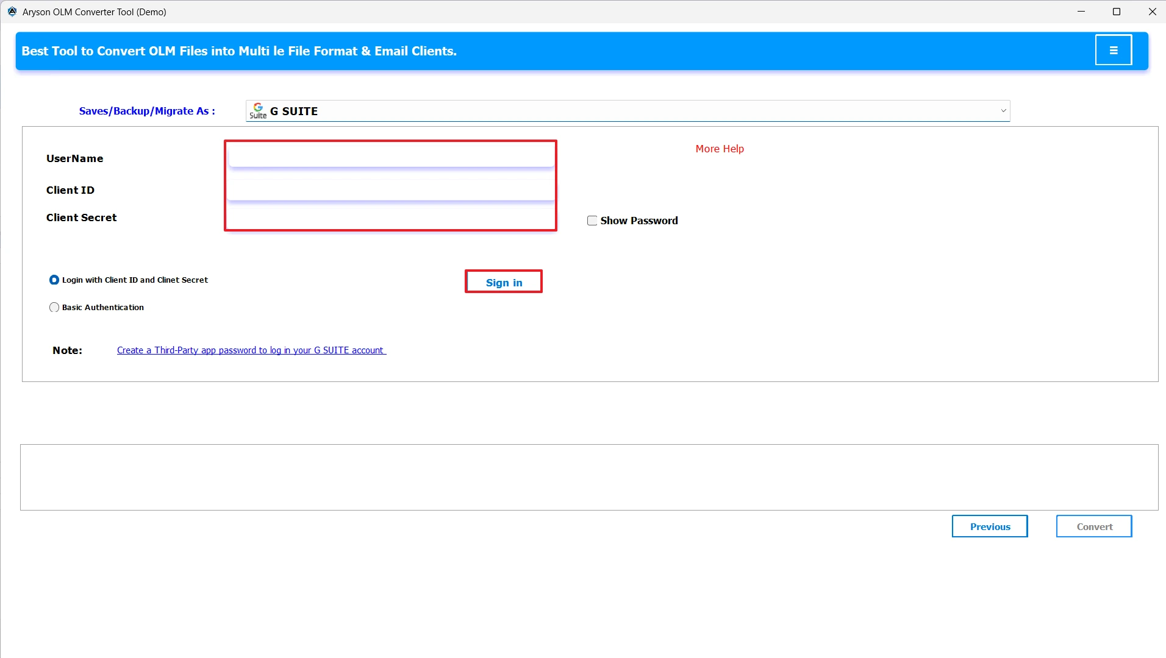
Task: Click the Convert button
Action: (x=1093, y=526)
